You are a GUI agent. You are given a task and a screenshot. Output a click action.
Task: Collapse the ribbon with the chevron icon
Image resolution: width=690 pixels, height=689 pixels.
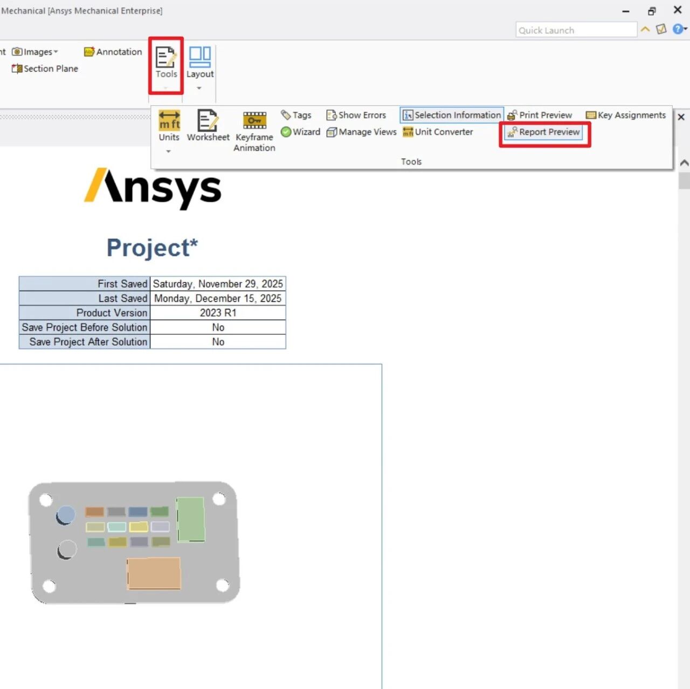coord(645,30)
